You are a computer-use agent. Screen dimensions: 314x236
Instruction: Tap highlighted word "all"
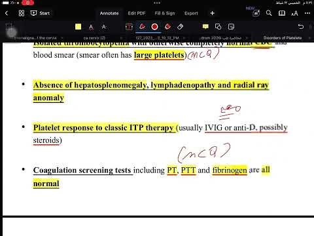click(x=266, y=170)
